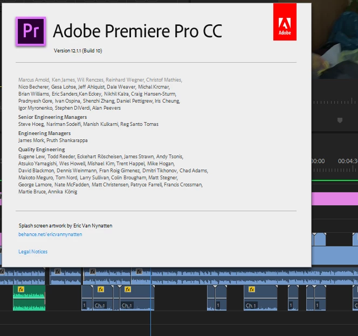Click yellow fx badge on leftmost Ch. 1 clip

pyautogui.click(x=101, y=290)
